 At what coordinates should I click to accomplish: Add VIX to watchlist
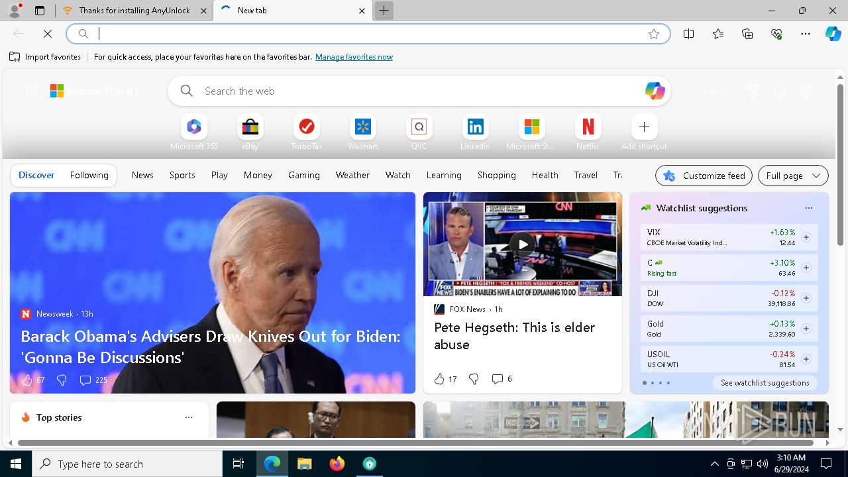pyautogui.click(x=806, y=237)
